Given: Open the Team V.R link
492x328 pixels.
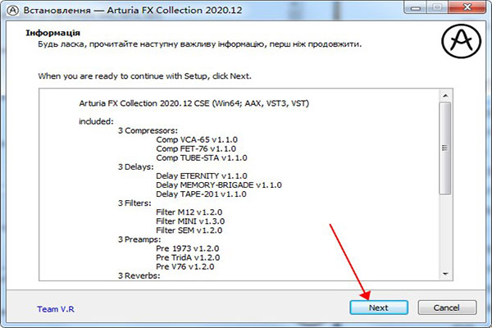Looking at the screenshot, I should click(56, 309).
